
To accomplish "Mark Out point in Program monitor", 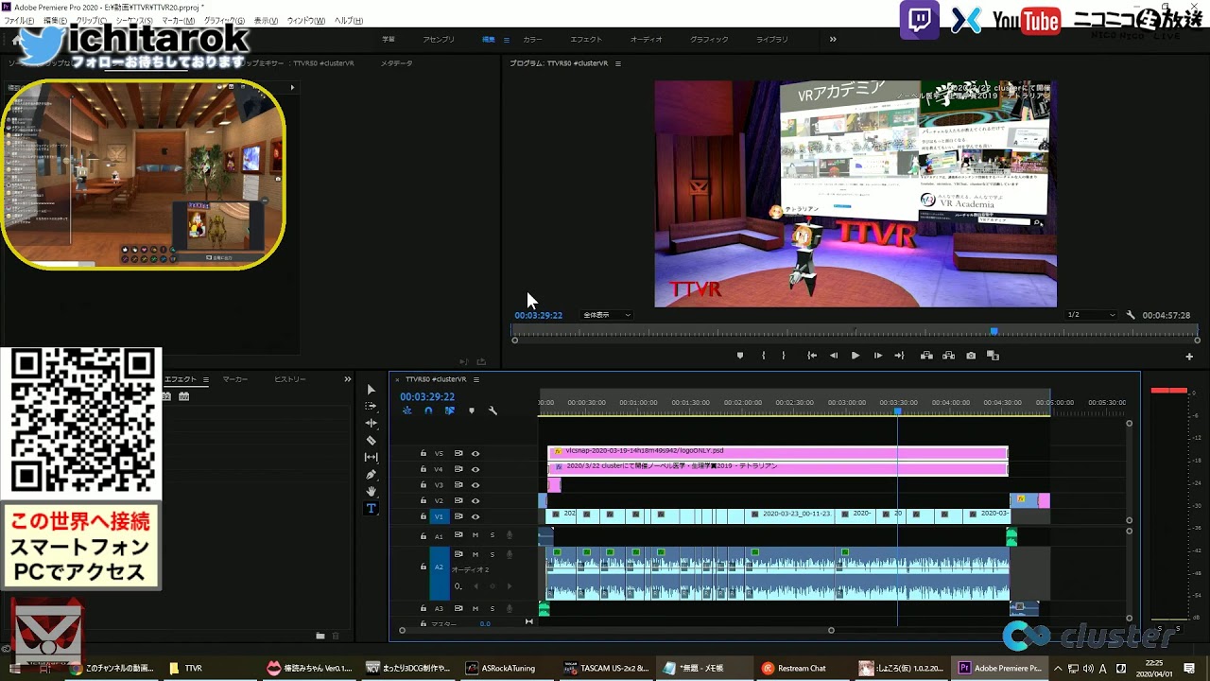I will click(x=784, y=356).
